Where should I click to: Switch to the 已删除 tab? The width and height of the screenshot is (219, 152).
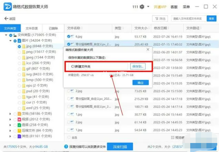point(53,28)
